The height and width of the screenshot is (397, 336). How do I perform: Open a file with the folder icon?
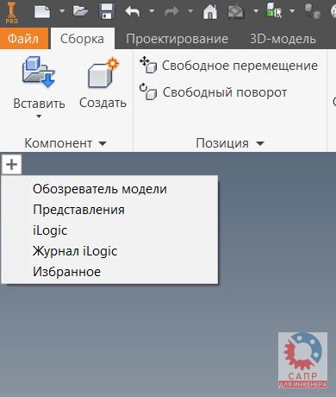pyautogui.click(x=80, y=11)
